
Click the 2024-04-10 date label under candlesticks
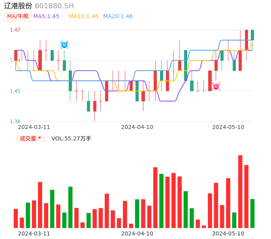(137, 127)
